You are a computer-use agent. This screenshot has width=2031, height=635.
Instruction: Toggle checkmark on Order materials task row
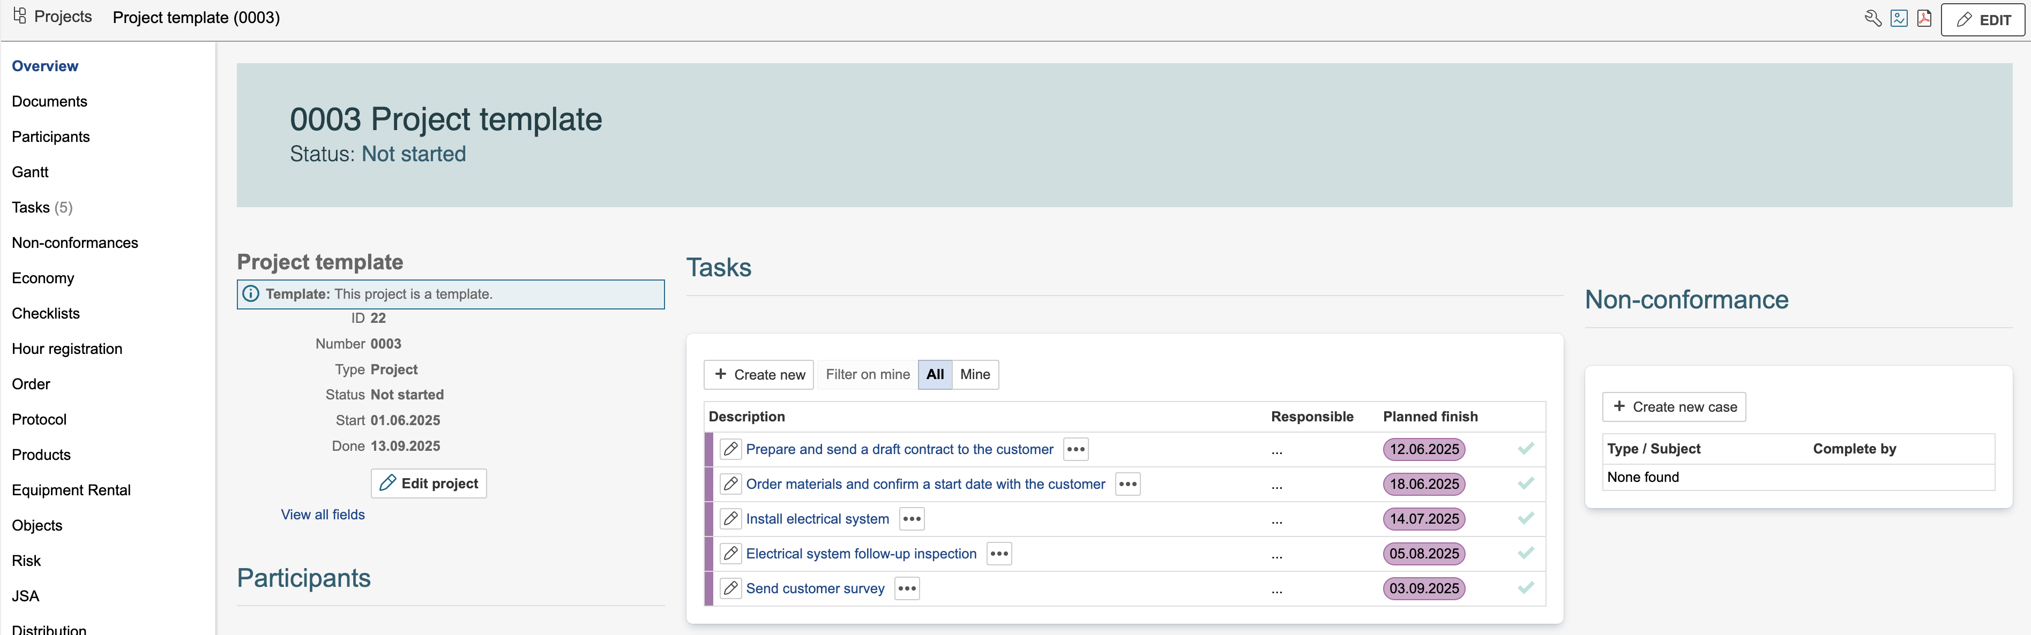coord(1526,483)
